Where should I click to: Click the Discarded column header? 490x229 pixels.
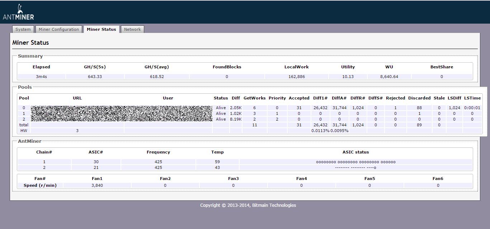pos(419,98)
